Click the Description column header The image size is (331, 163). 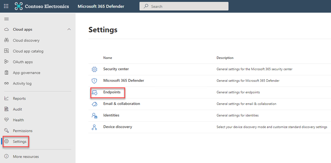tap(225, 58)
